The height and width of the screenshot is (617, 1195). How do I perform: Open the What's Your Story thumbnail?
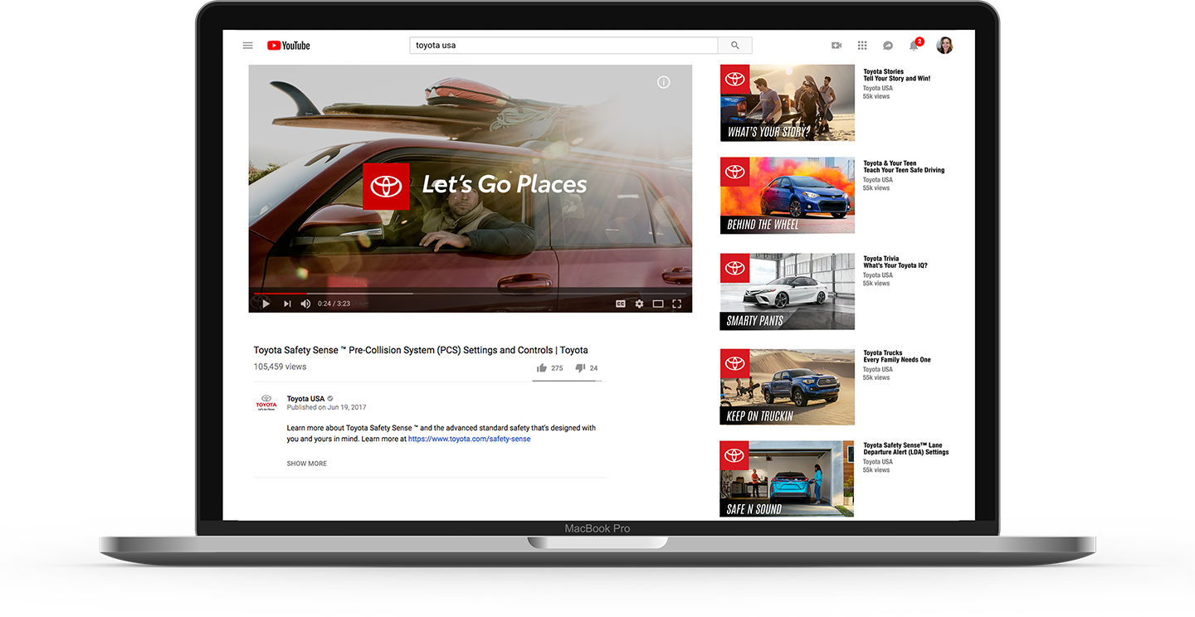click(788, 103)
